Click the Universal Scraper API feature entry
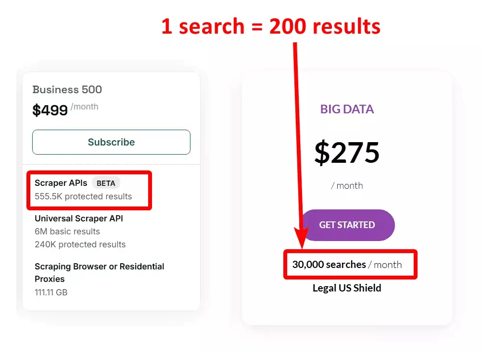Screen dimensions: 482x352 pyautogui.click(x=78, y=218)
